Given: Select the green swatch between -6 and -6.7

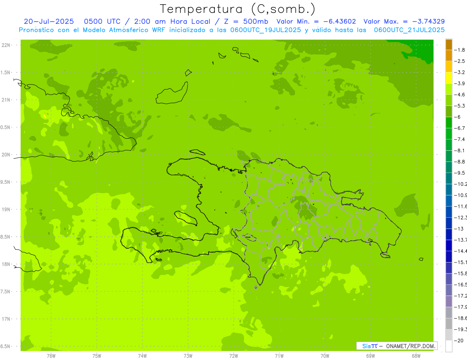Looking at the screenshot, I should click(449, 123).
